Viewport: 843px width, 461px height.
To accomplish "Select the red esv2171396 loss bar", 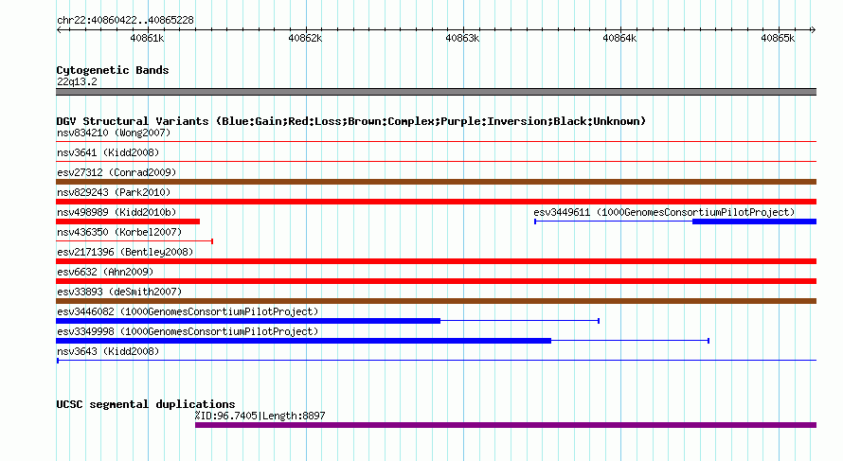I will coord(436,261).
